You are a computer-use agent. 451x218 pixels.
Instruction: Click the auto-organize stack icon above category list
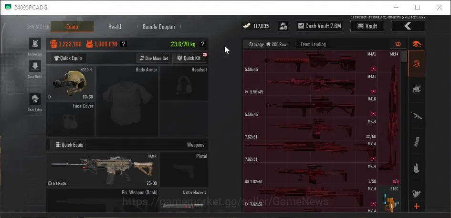click(x=417, y=44)
